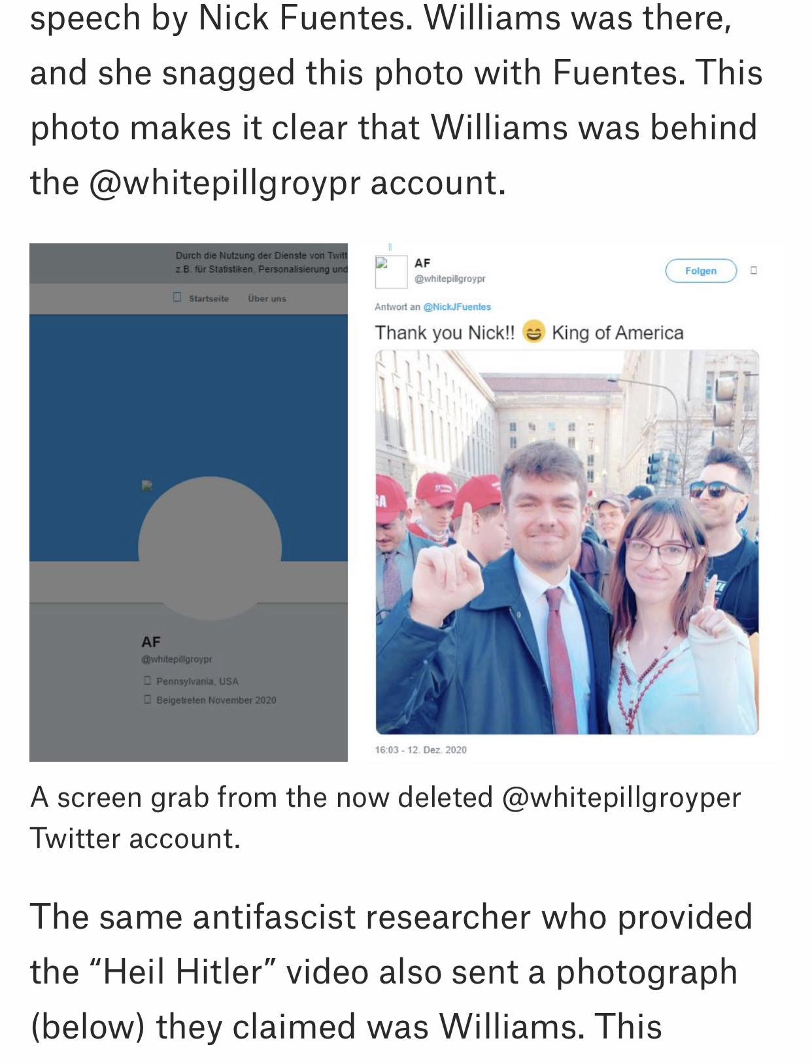The image size is (812, 1064).
Task: Select the Startseite menu item
Action: pos(209,298)
